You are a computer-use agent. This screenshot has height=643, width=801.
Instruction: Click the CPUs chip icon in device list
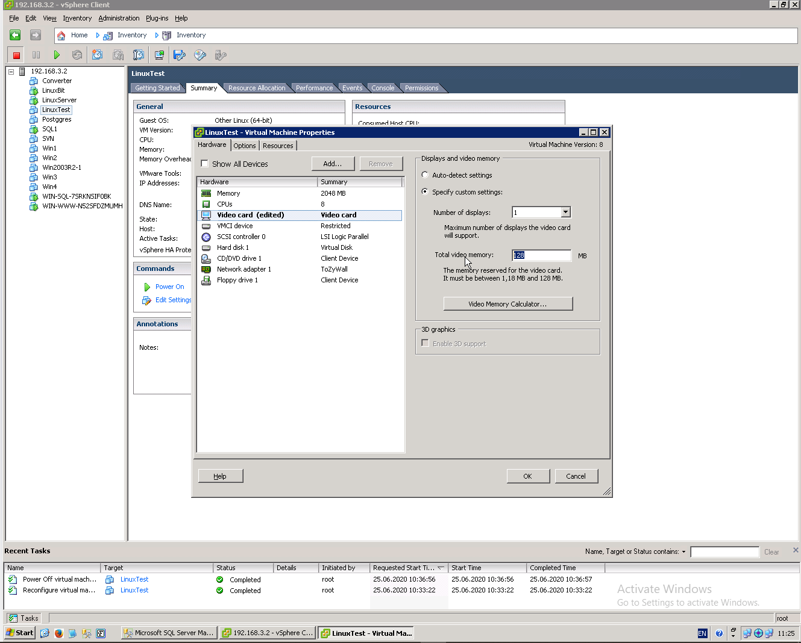click(206, 204)
